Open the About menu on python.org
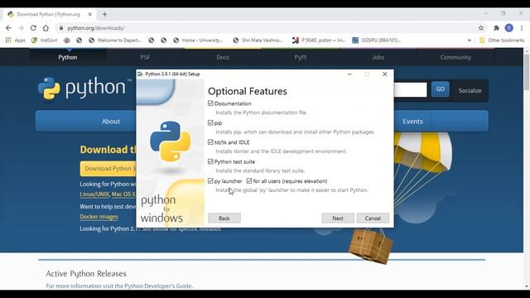530x298 pixels. tap(111, 122)
